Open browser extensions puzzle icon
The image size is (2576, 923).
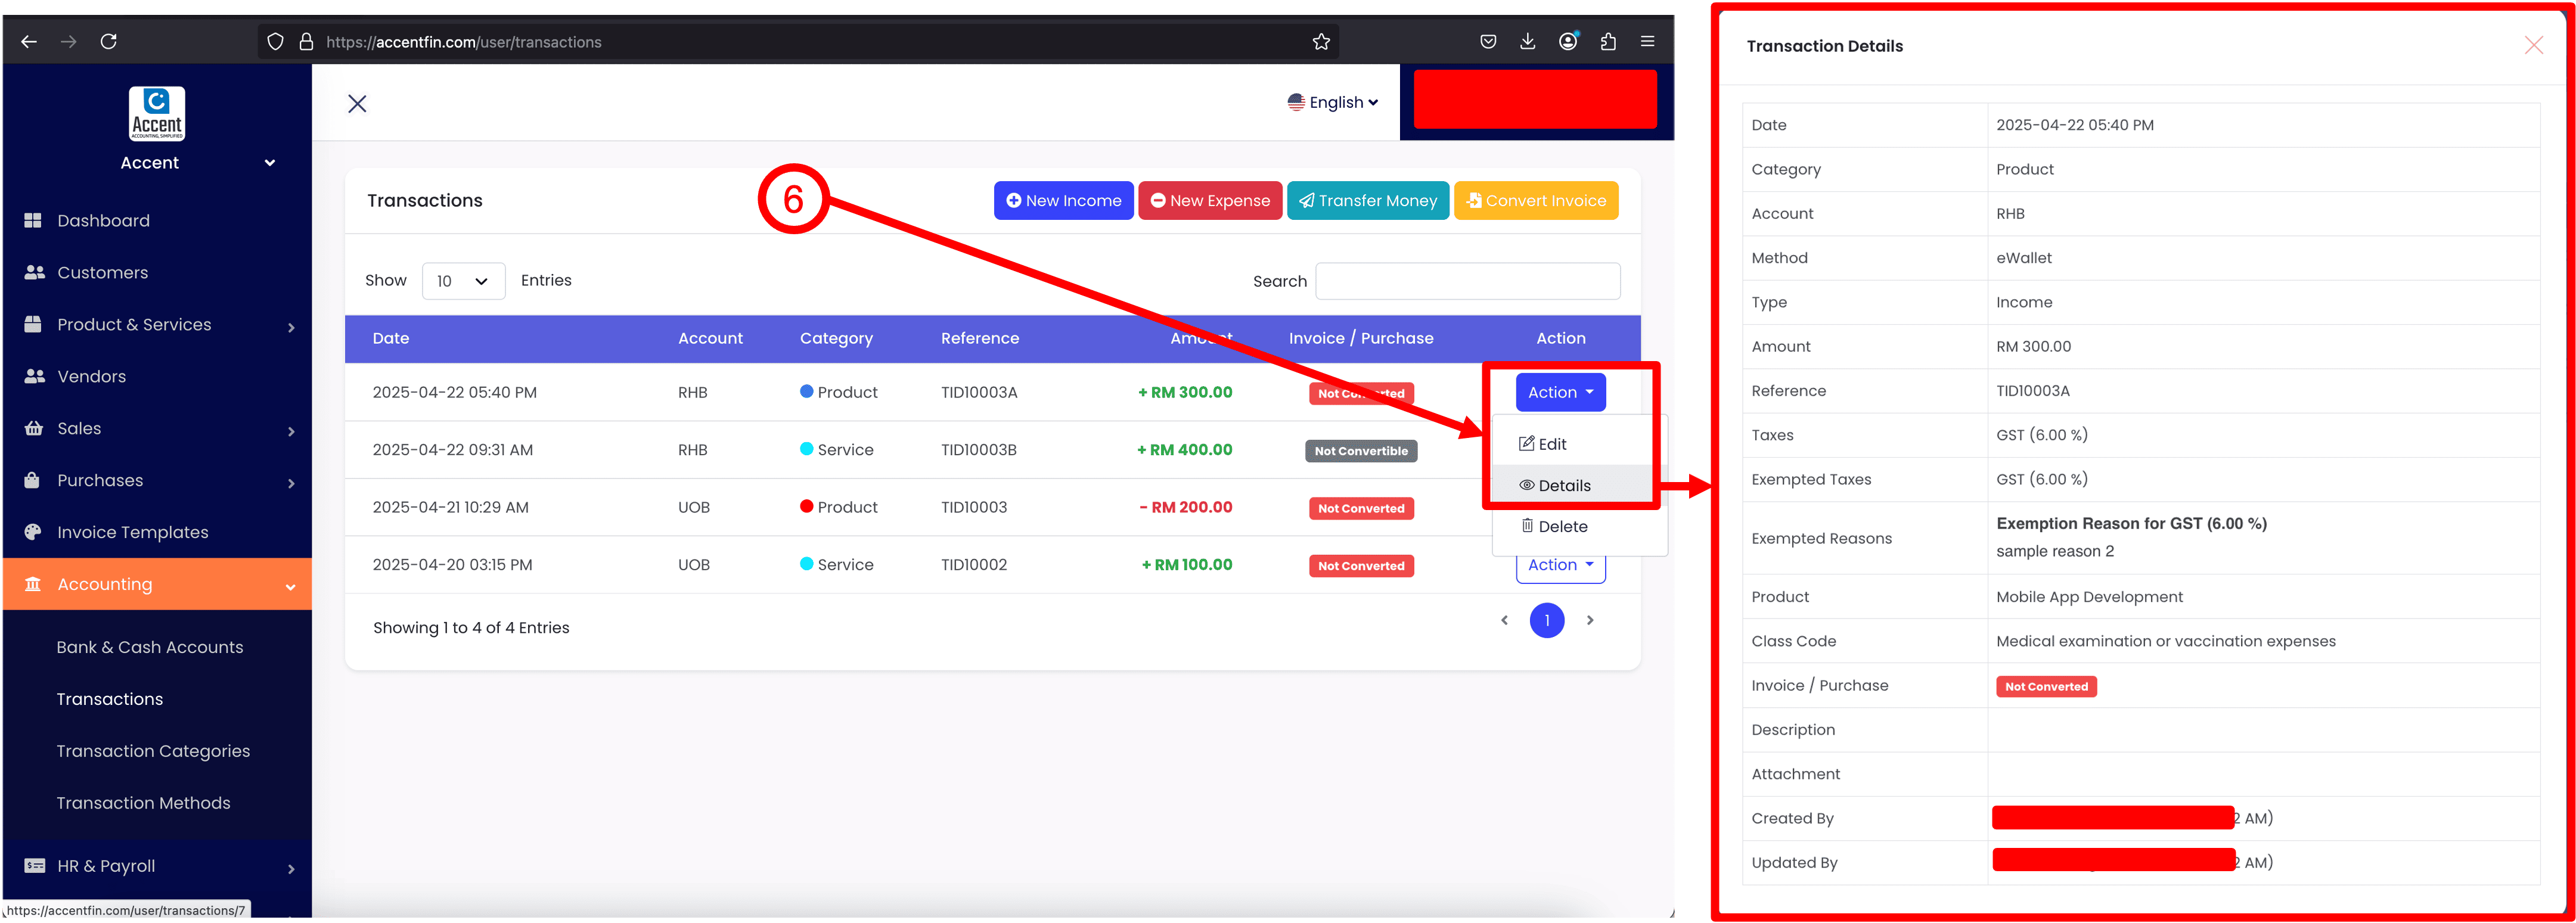(1607, 42)
